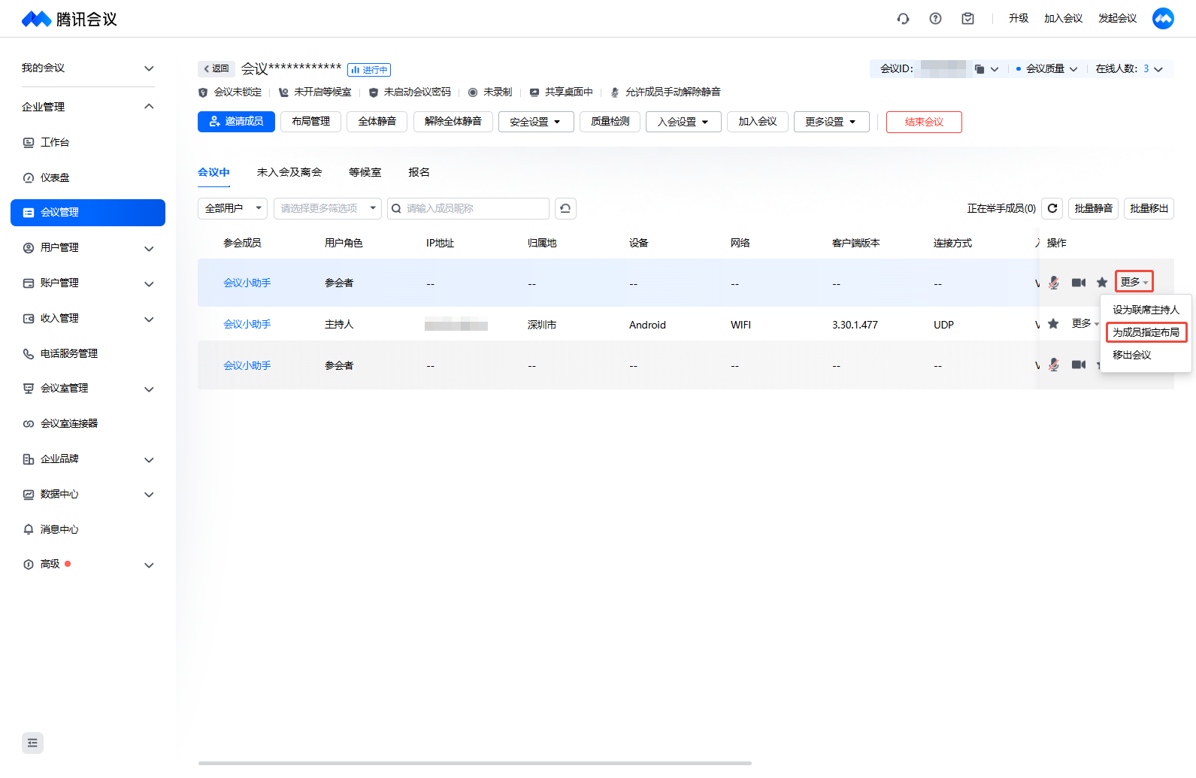Open 消息中心 in sidebar

(x=88, y=529)
